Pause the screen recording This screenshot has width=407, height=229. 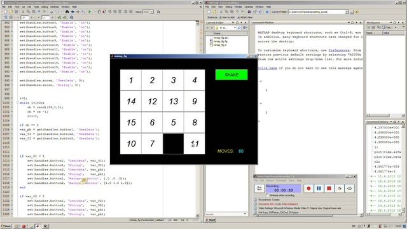click(x=319, y=188)
